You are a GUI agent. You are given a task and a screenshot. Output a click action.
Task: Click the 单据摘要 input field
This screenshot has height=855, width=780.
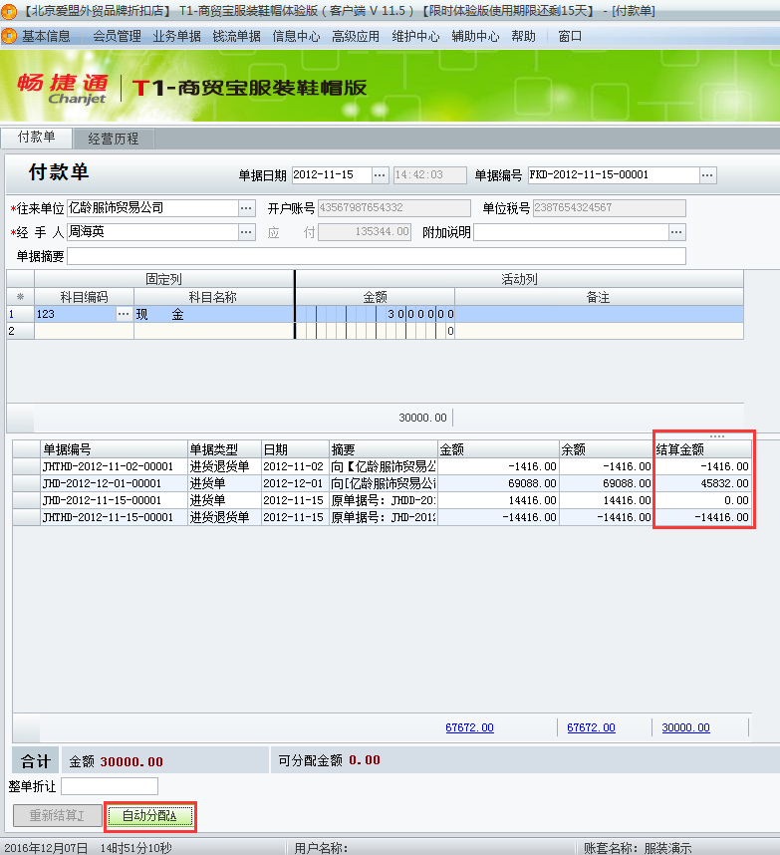click(377, 256)
